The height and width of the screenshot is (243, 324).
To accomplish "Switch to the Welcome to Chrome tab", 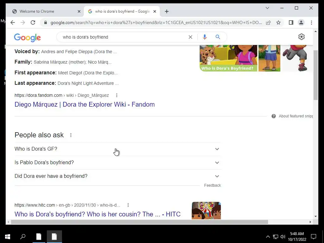I will tap(44, 11).
